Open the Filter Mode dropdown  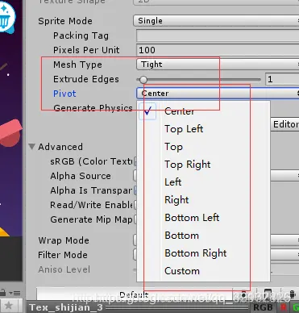click(x=284, y=255)
